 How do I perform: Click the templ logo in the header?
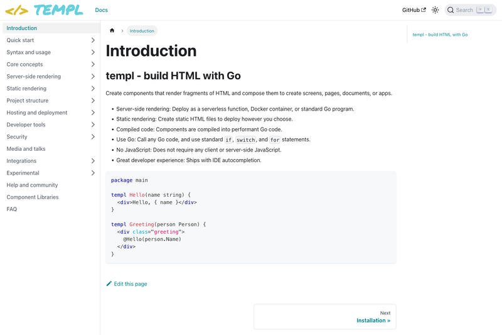(44, 10)
